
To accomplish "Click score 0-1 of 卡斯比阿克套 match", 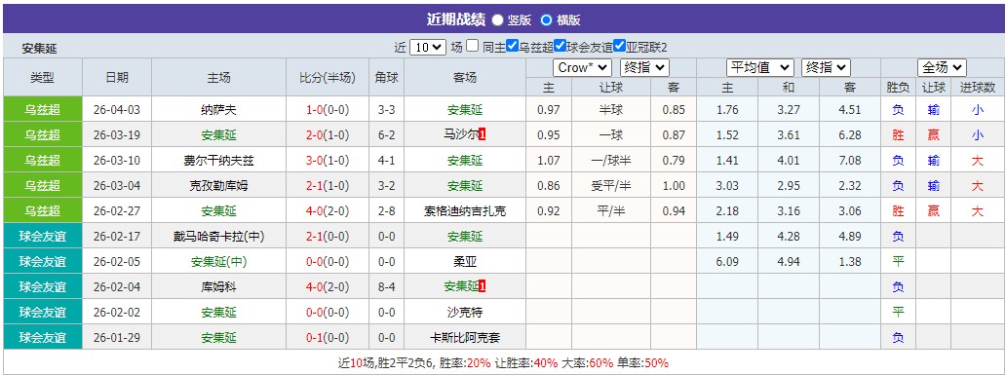I will tap(315, 338).
